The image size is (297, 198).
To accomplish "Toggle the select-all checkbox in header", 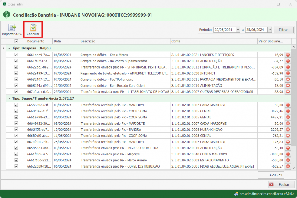I will coord(16,41).
